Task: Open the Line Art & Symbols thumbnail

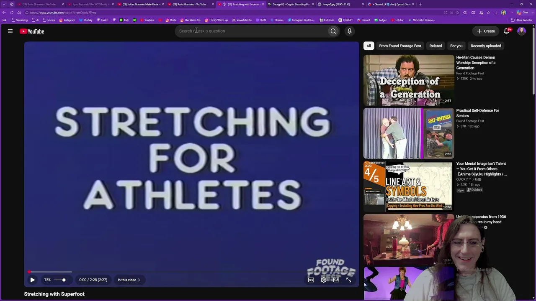Action: coord(409,186)
